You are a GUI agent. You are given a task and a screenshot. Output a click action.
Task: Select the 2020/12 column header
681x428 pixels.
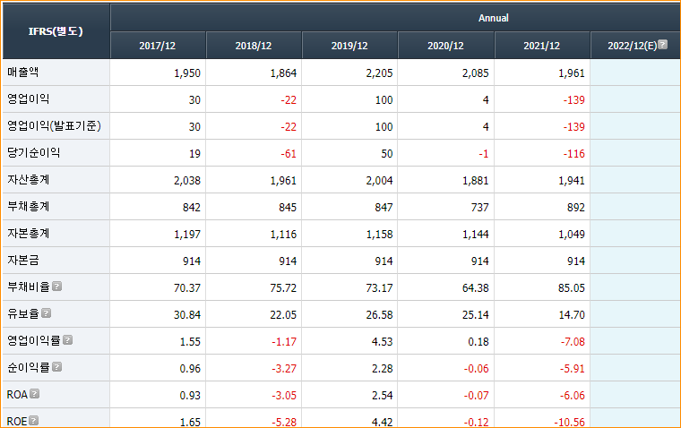[x=445, y=46]
